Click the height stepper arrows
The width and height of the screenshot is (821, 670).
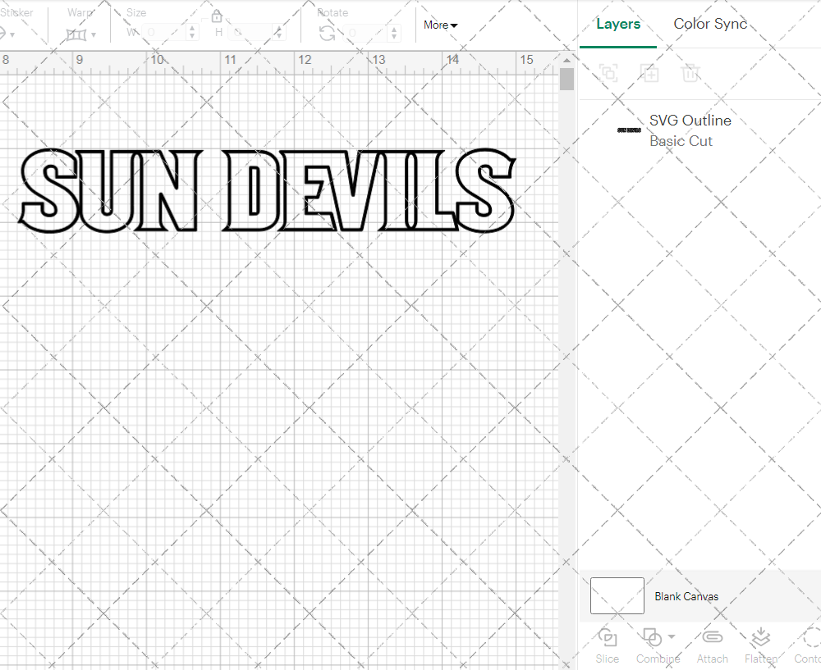point(279,33)
